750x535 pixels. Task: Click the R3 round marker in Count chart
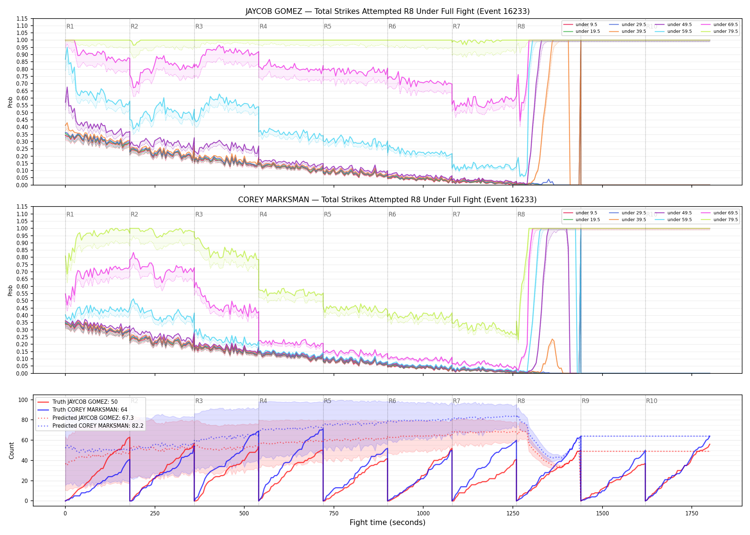[x=199, y=401]
